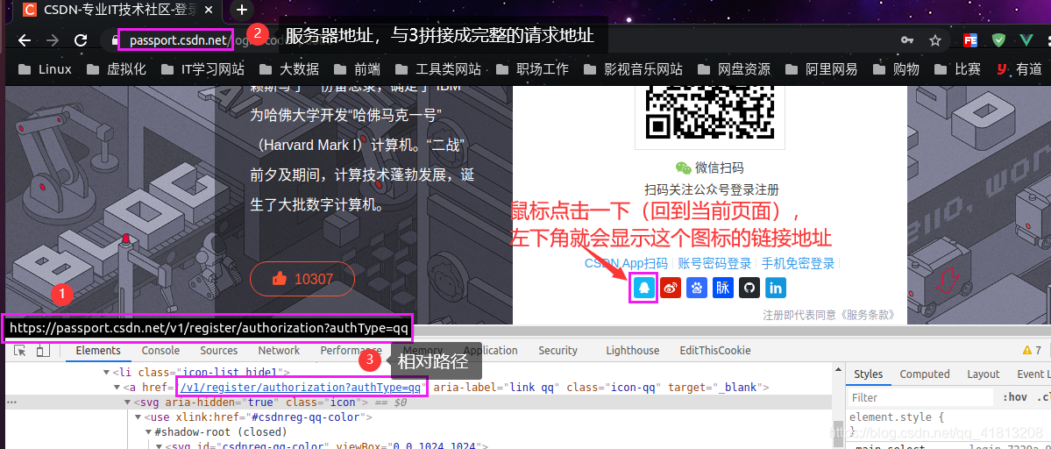Open the /v1/register/authorization href link
The width and height of the screenshot is (1051, 449).
click(x=301, y=388)
